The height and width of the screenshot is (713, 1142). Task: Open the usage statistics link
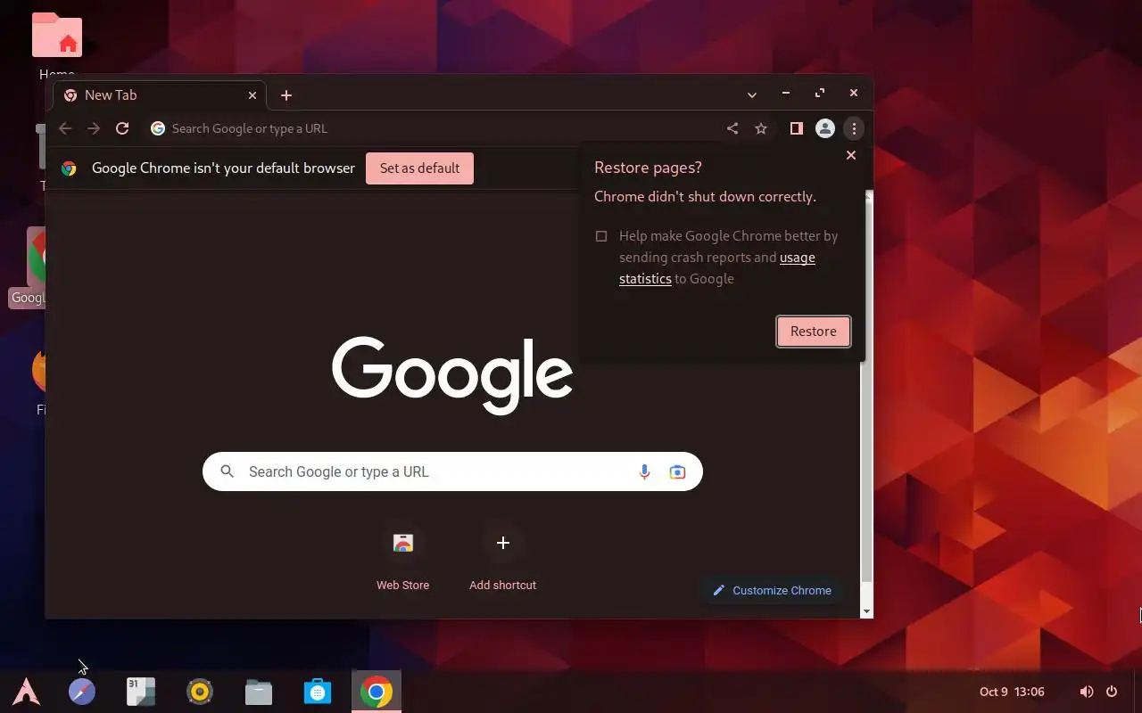[717, 268]
